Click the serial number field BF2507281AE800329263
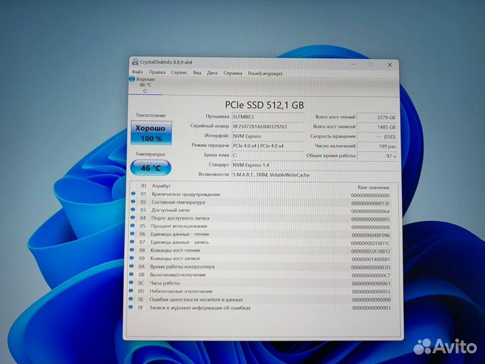Image resolution: width=485 pixels, height=364 pixels. coord(268,126)
